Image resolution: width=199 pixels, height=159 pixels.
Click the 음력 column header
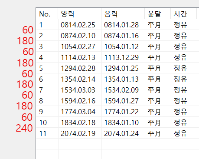(x=123, y=14)
